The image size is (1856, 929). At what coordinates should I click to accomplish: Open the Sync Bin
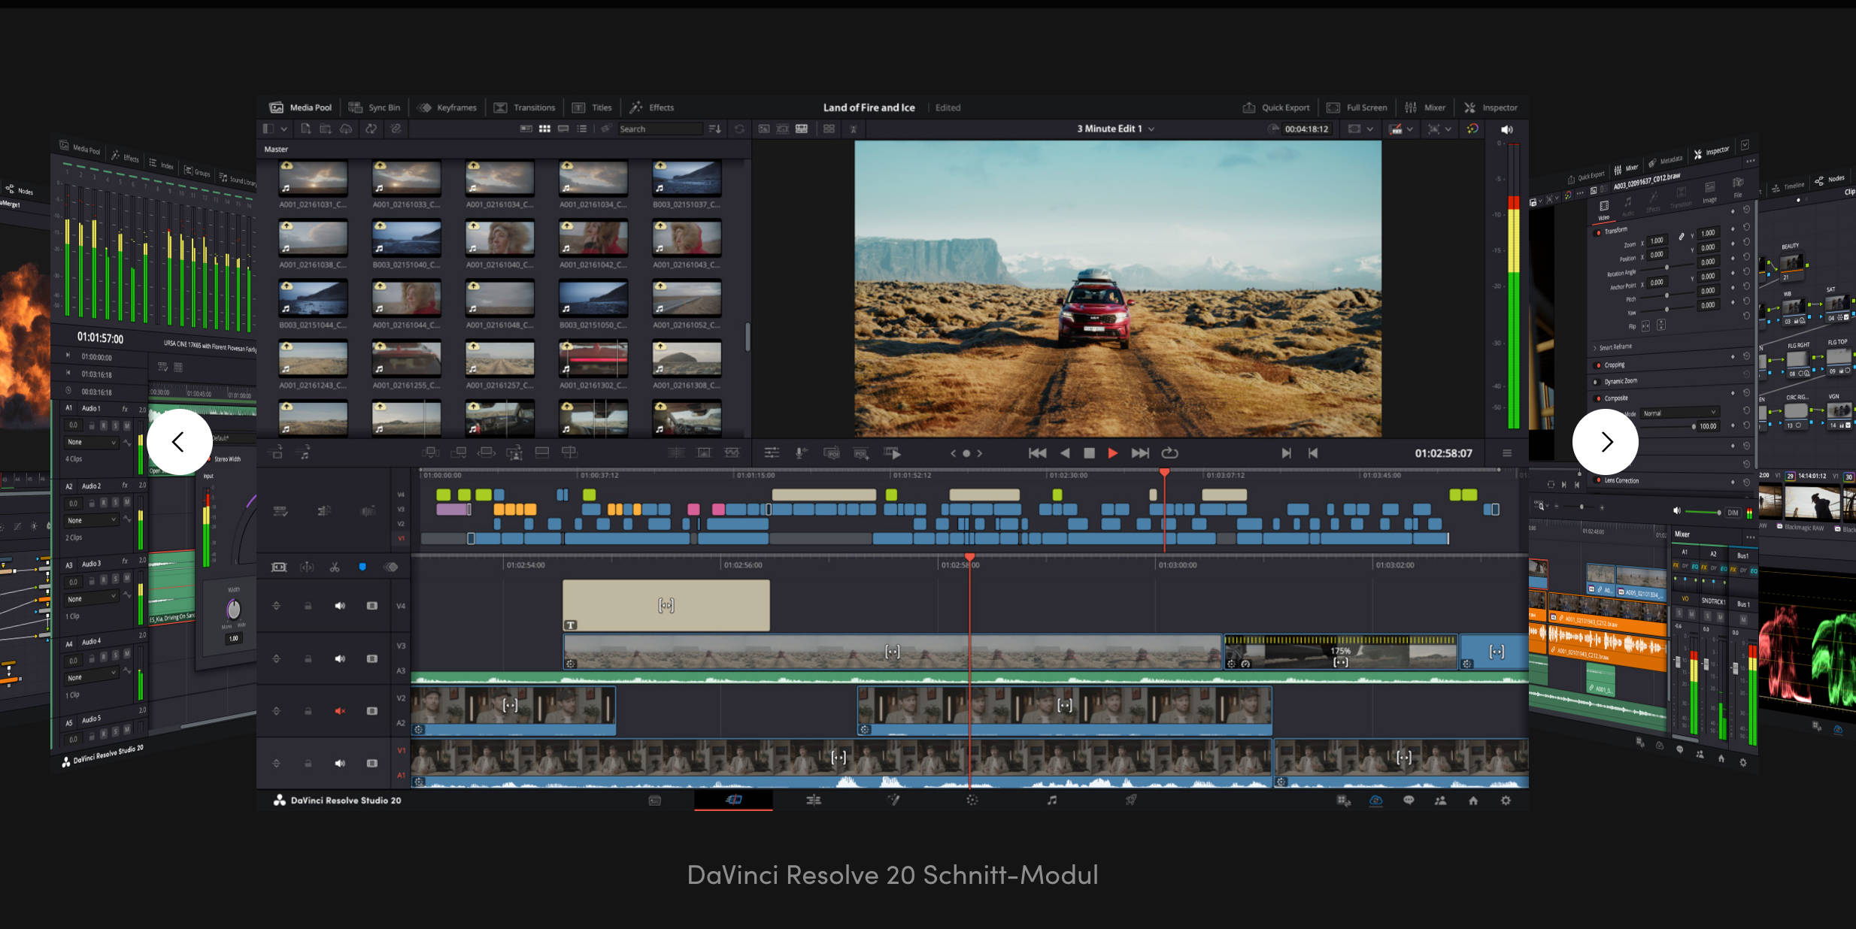point(375,107)
